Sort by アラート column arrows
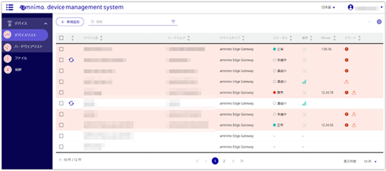 (x=359, y=38)
